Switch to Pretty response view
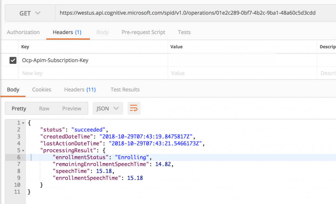The height and width of the screenshot is (204, 336). (19, 108)
